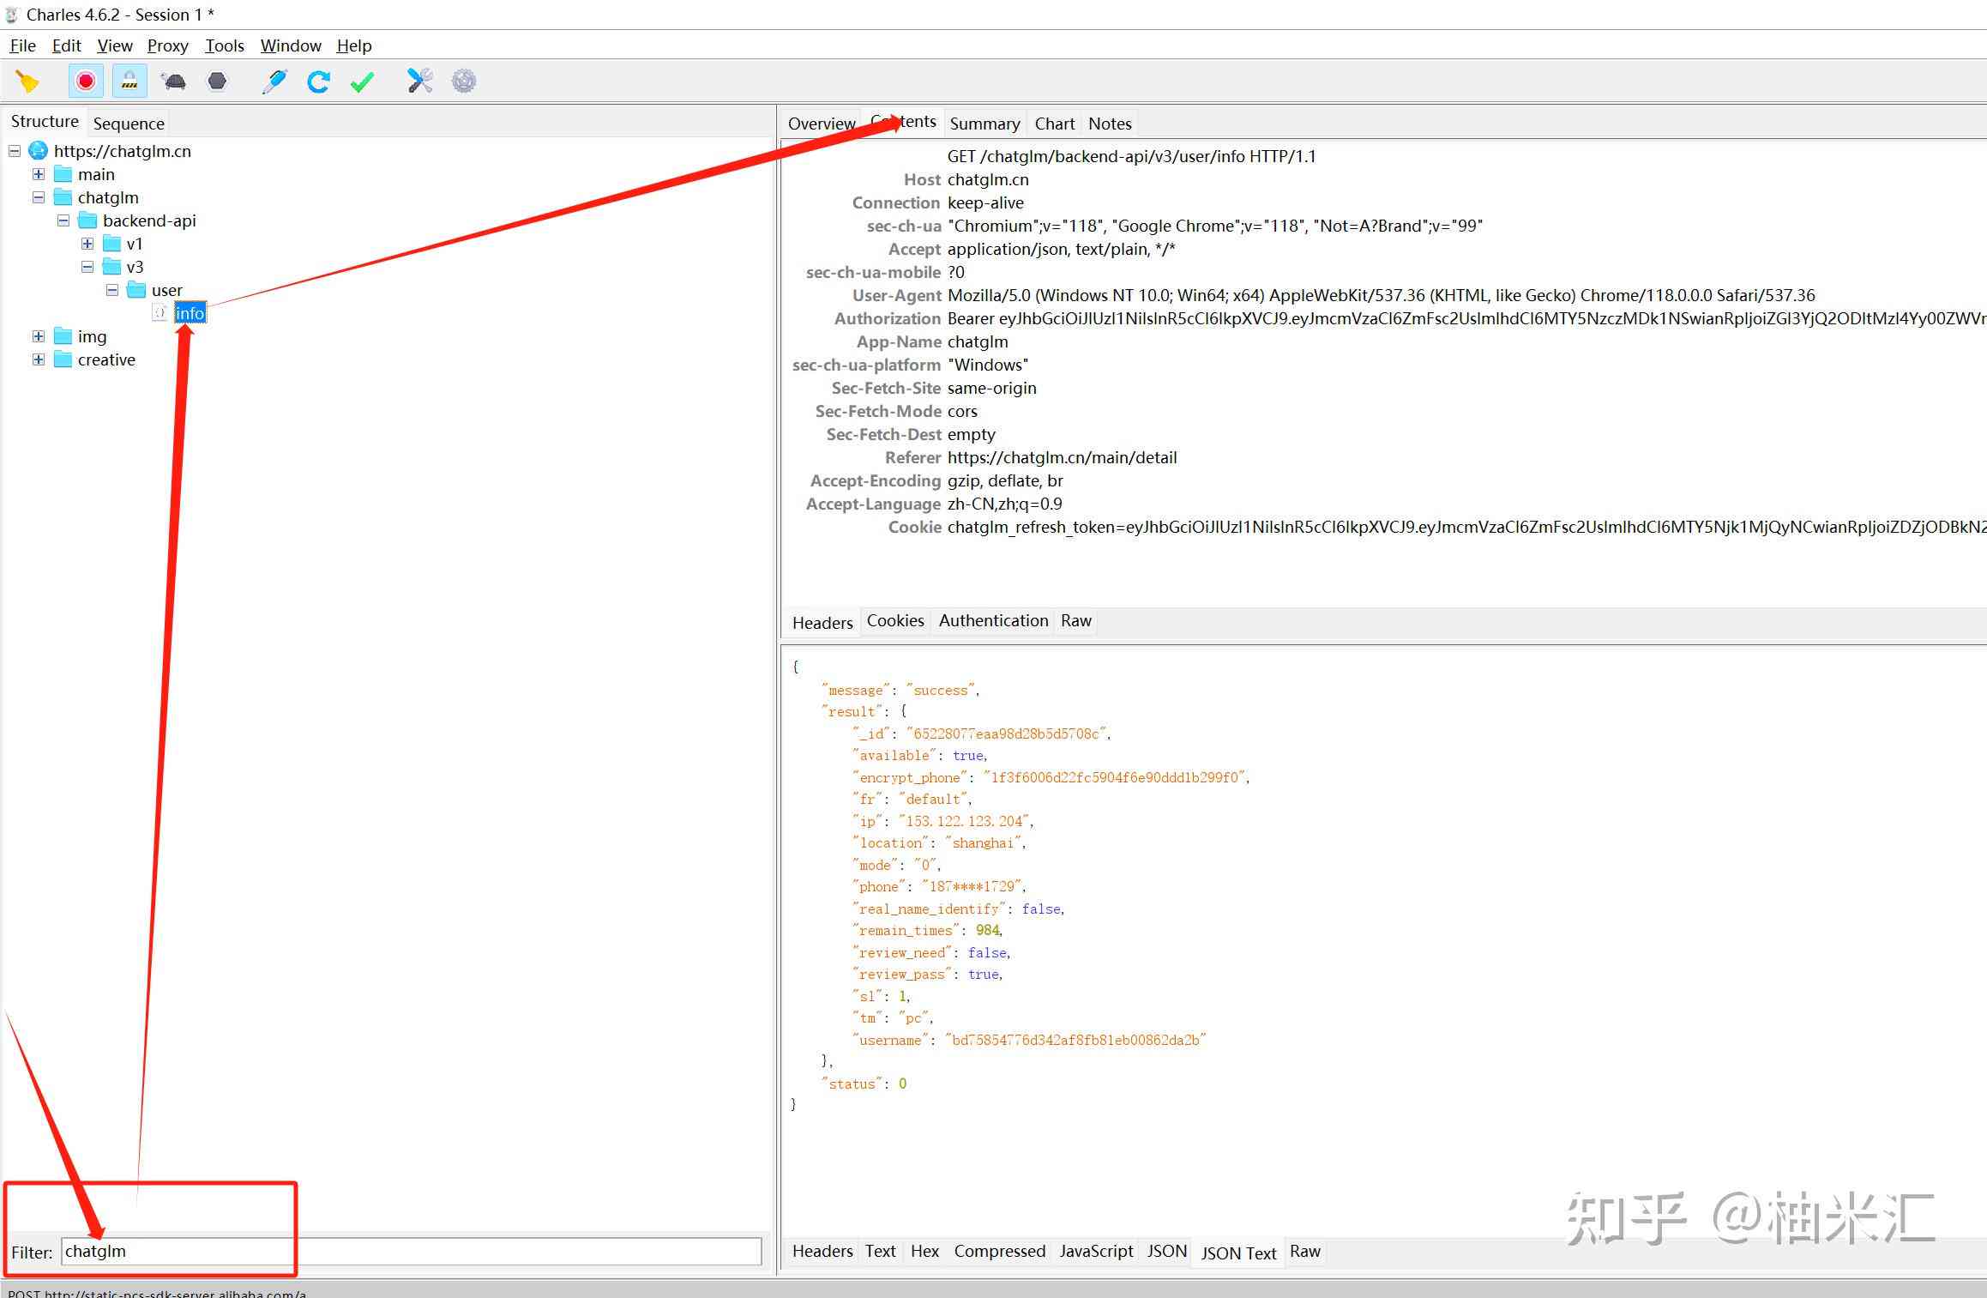This screenshot has height=1298, width=1987.
Task: Open the Tools menu
Action: pyautogui.click(x=223, y=45)
